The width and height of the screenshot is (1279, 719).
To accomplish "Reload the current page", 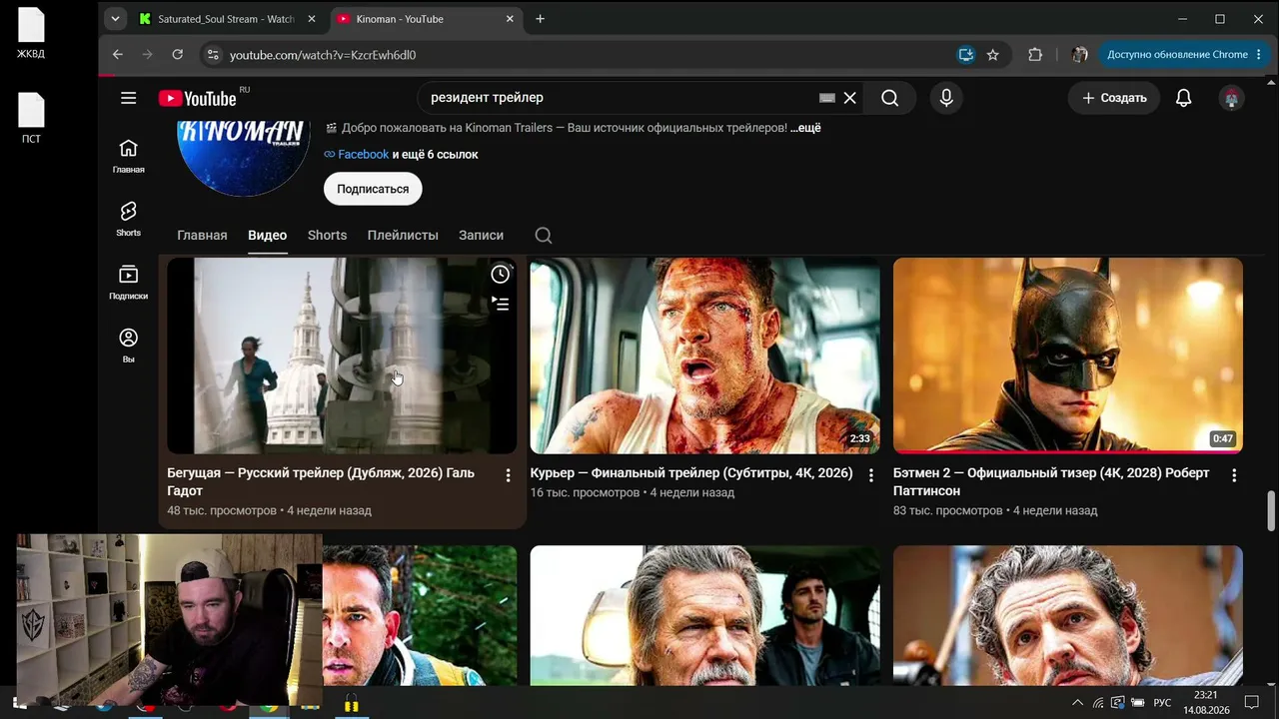I will tap(178, 55).
